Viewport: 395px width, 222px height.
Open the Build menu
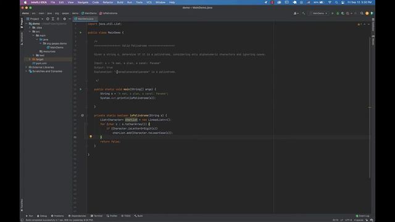[120, 2]
